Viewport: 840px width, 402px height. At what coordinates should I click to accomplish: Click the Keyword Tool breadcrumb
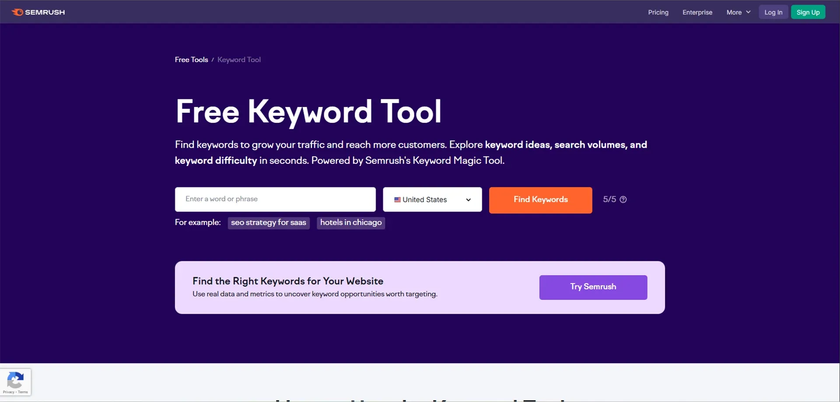(x=239, y=59)
